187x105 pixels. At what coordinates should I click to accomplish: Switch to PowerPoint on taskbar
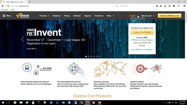tap(99, 102)
